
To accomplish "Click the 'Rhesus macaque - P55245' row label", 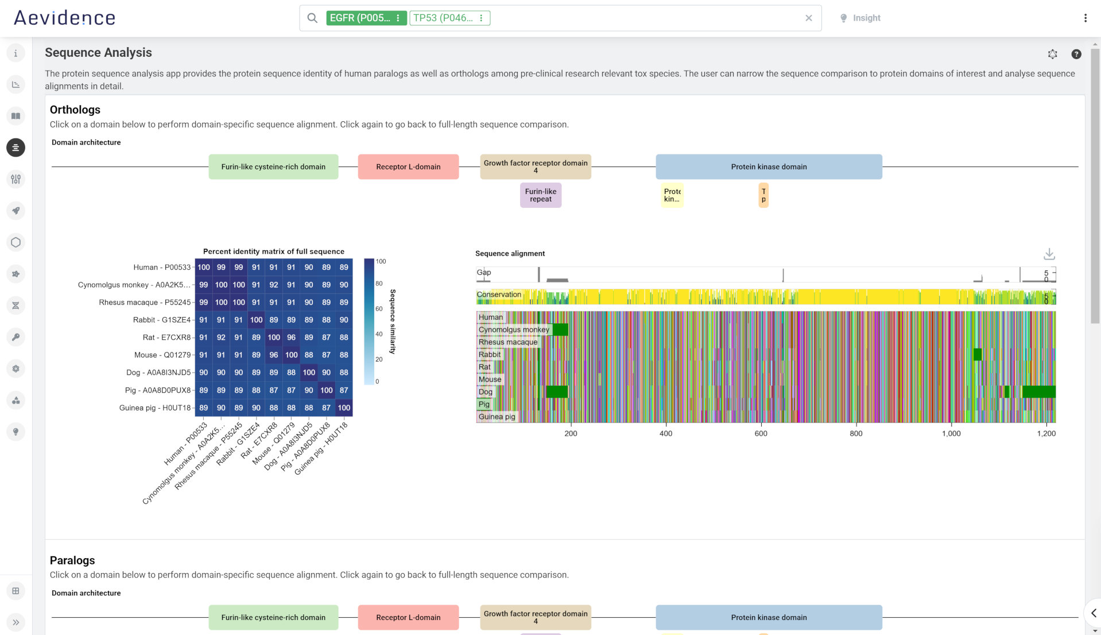I will pos(145,303).
